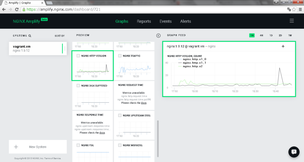Click nginx.http.v2 legend entry
The image size is (304, 162).
point(190,66)
